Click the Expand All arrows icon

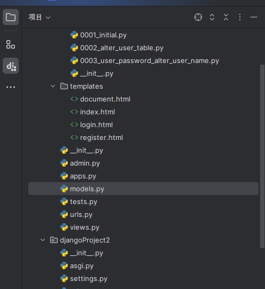[212, 17]
